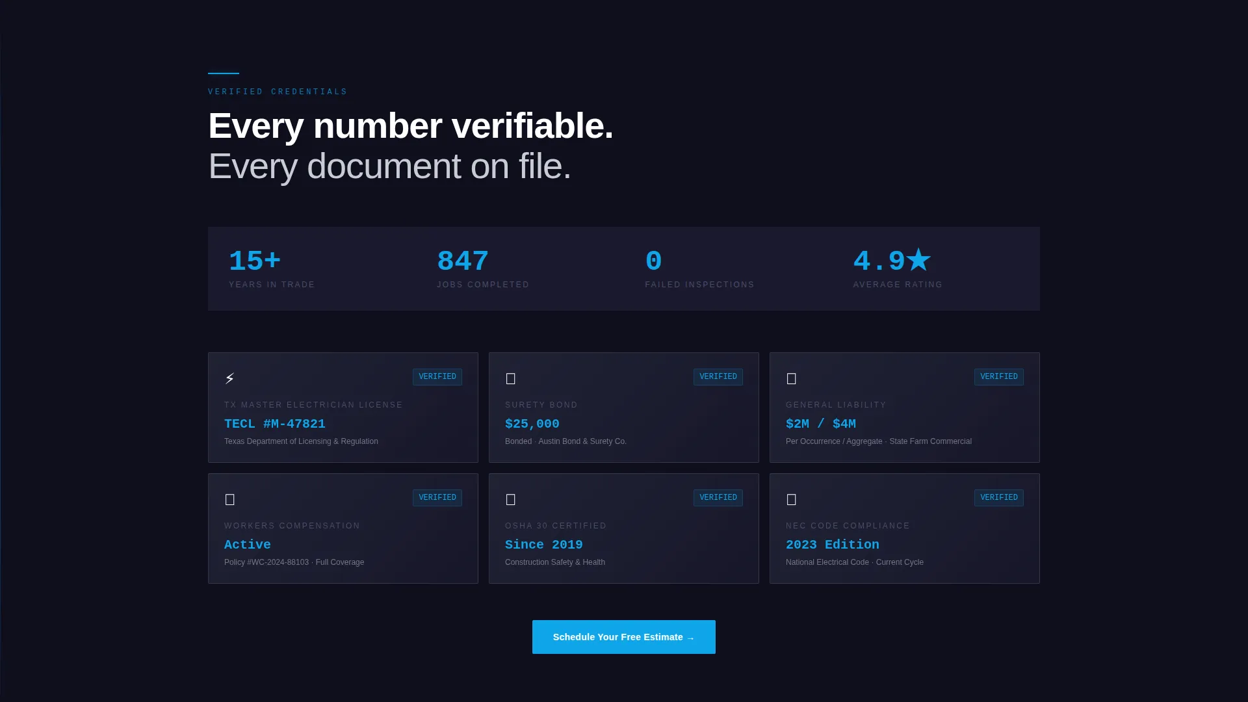Click the icon on the General Liability card

(x=791, y=378)
